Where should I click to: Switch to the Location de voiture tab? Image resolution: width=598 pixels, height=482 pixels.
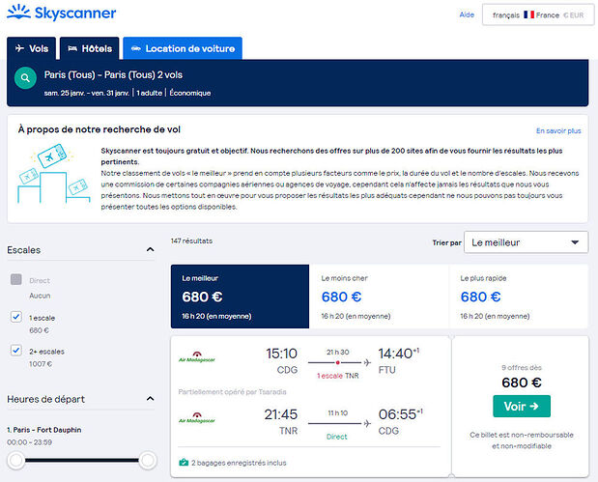coord(183,48)
